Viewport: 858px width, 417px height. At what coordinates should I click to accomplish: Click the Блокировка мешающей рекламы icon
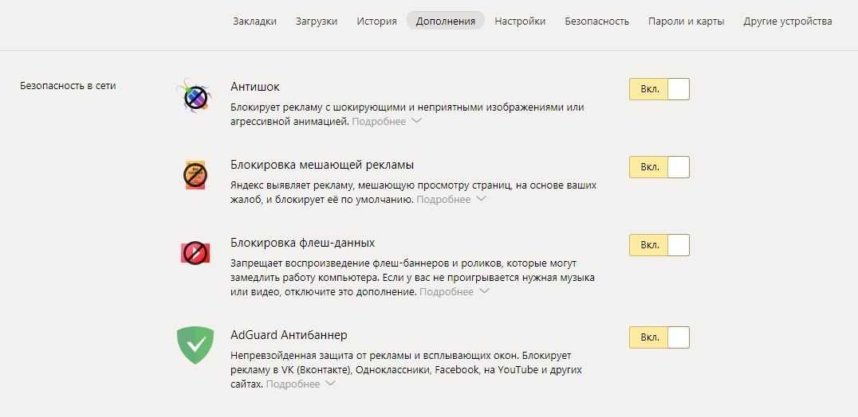pos(195,174)
